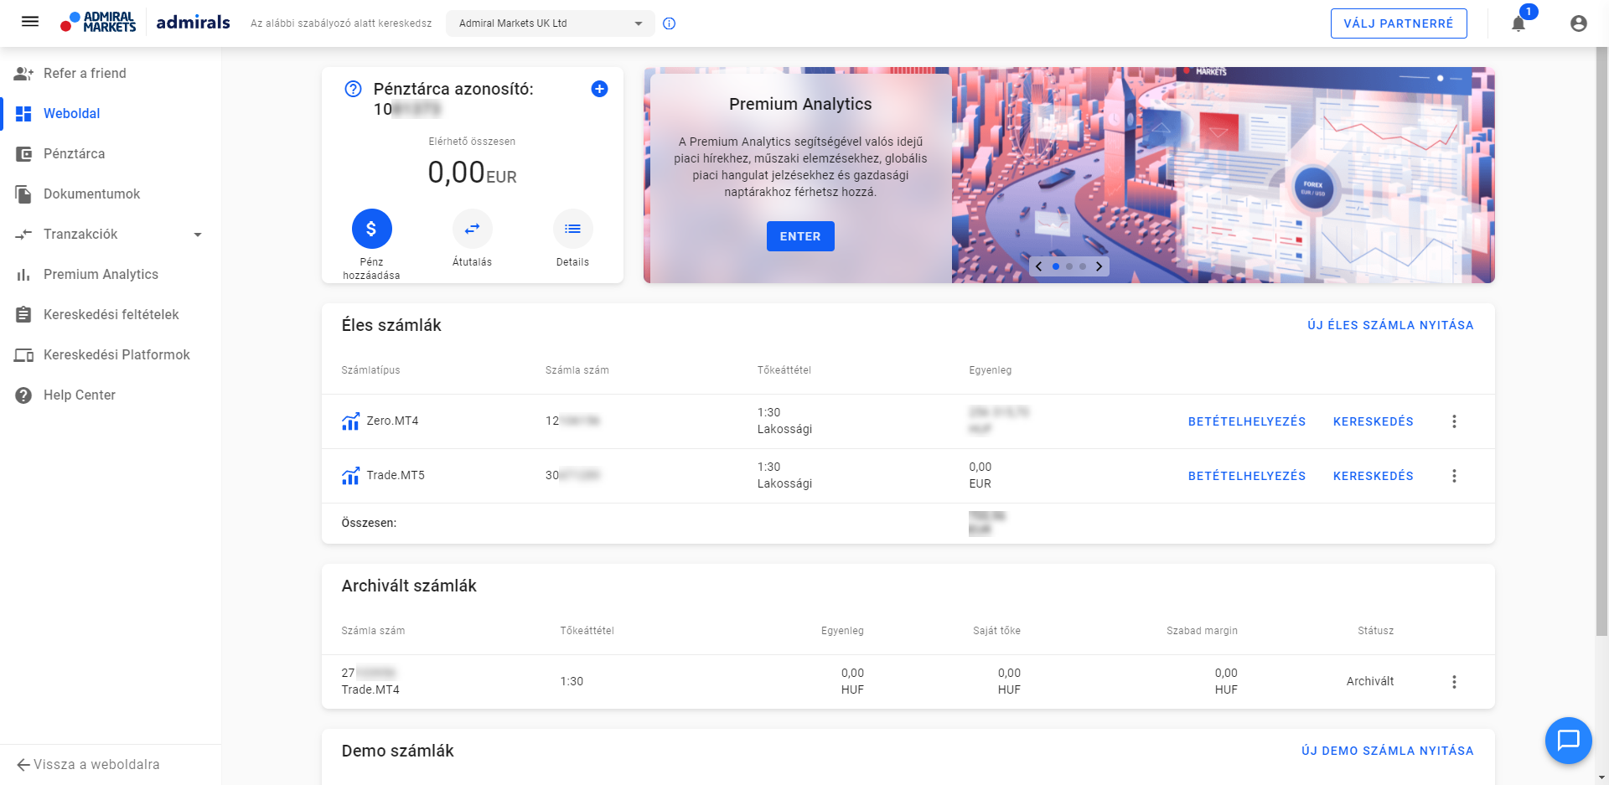Click the Kereskedési Platformok devices icon
Screen dimensions: 1609x785
tap(23, 355)
